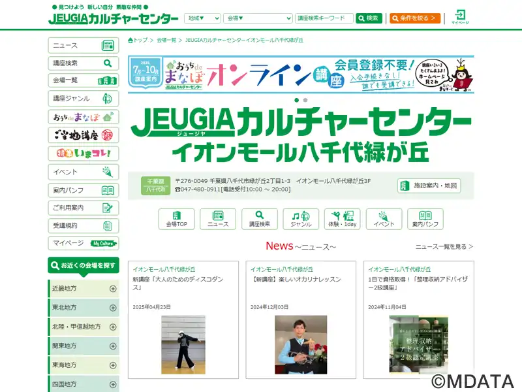Expand the 近畿地方 region
The image size is (522, 392).
(x=84, y=289)
